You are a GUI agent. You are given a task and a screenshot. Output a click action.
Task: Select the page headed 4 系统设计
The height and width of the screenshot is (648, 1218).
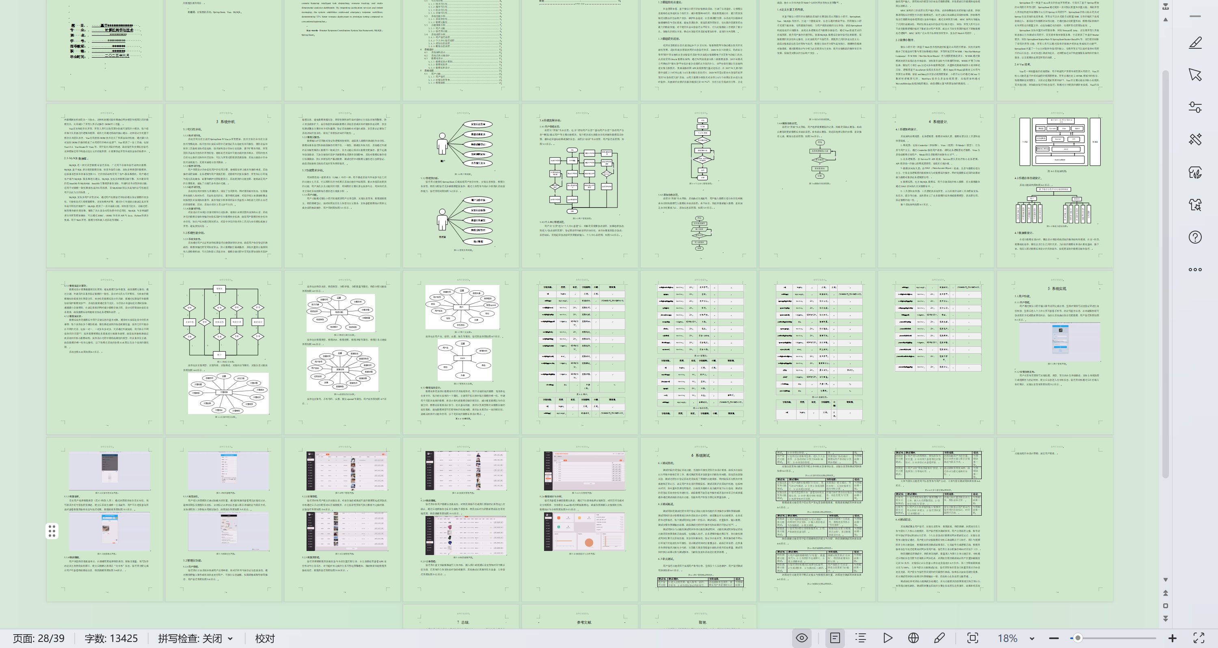[936, 186]
